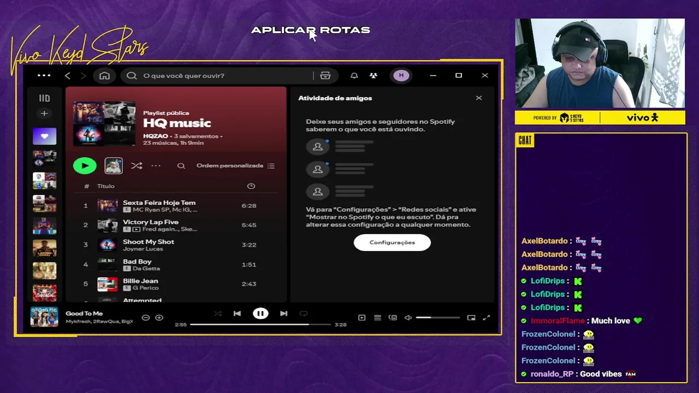Toggle shuffle for HQ music playlist
The height and width of the screenshot is (393, 699).
pyautogui.click(x=137, y=166)
